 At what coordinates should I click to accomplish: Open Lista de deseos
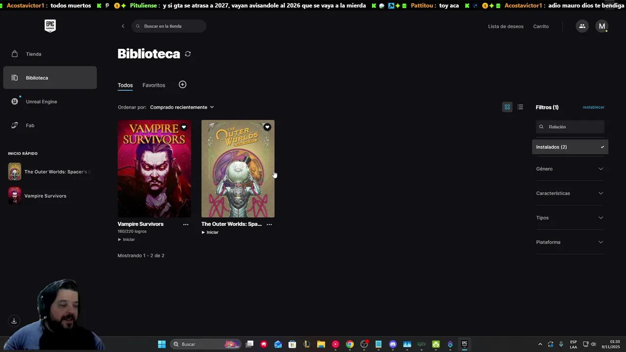pos(506,26)
